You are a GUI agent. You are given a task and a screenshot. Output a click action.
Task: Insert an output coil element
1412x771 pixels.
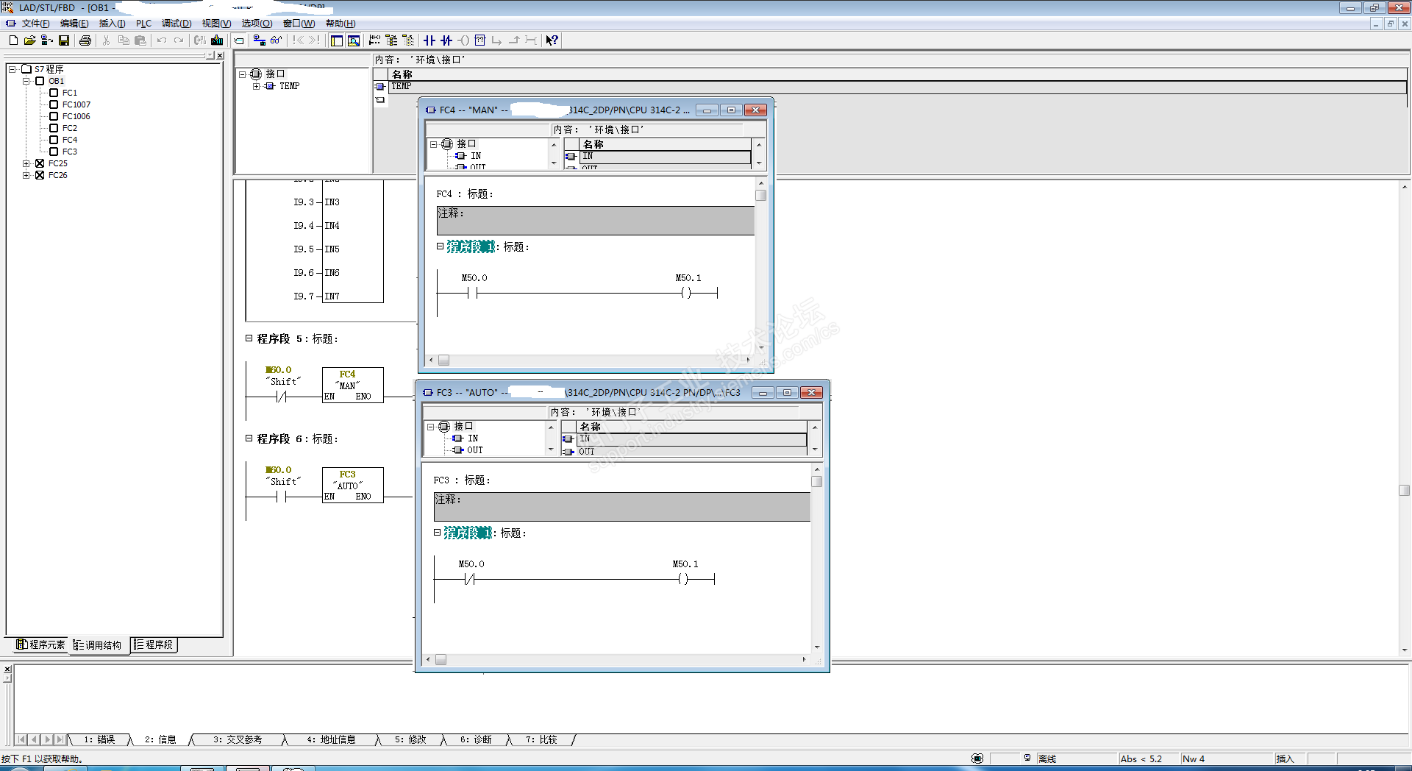pyautogui.click(x=463, y=40)
